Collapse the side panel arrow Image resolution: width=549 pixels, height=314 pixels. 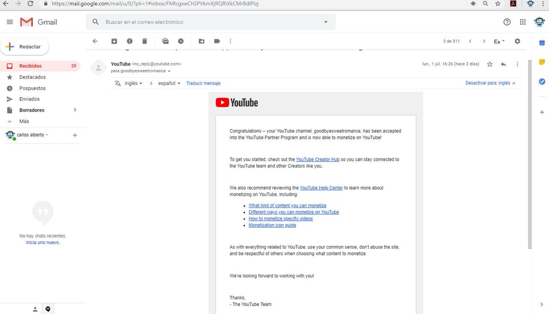click(542, 304)
